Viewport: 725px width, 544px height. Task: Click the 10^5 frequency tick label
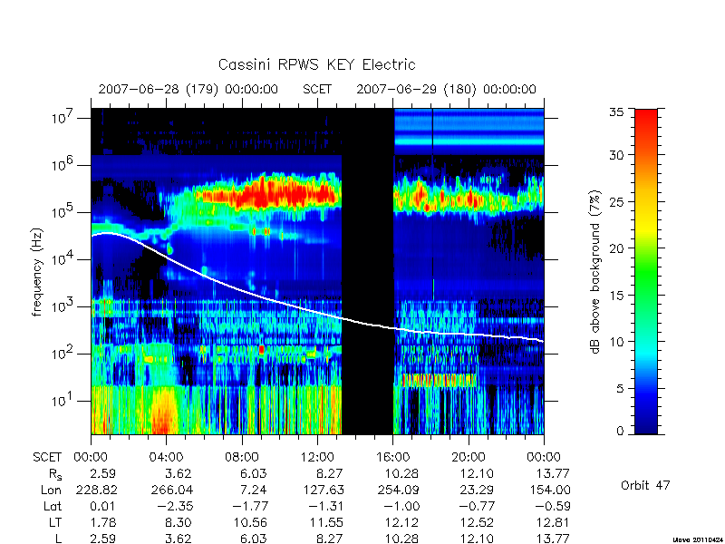pos(63,211)
